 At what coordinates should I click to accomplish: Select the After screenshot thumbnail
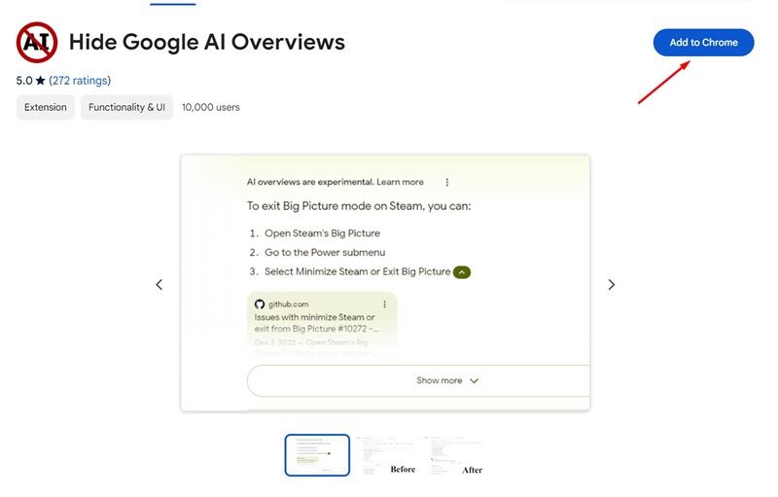point(454,455)
